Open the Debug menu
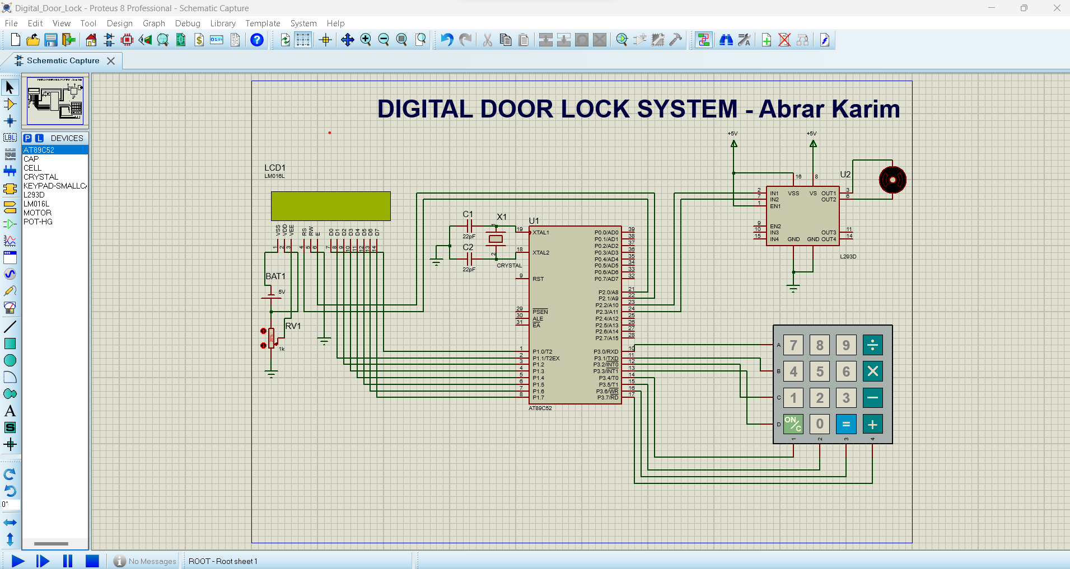The width and height of the screenshot is (1070, 569). (x=188, y=23)
